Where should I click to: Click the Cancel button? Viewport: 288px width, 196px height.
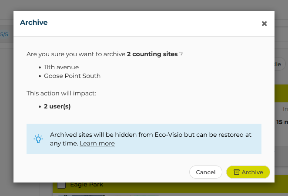coord(205,172)
